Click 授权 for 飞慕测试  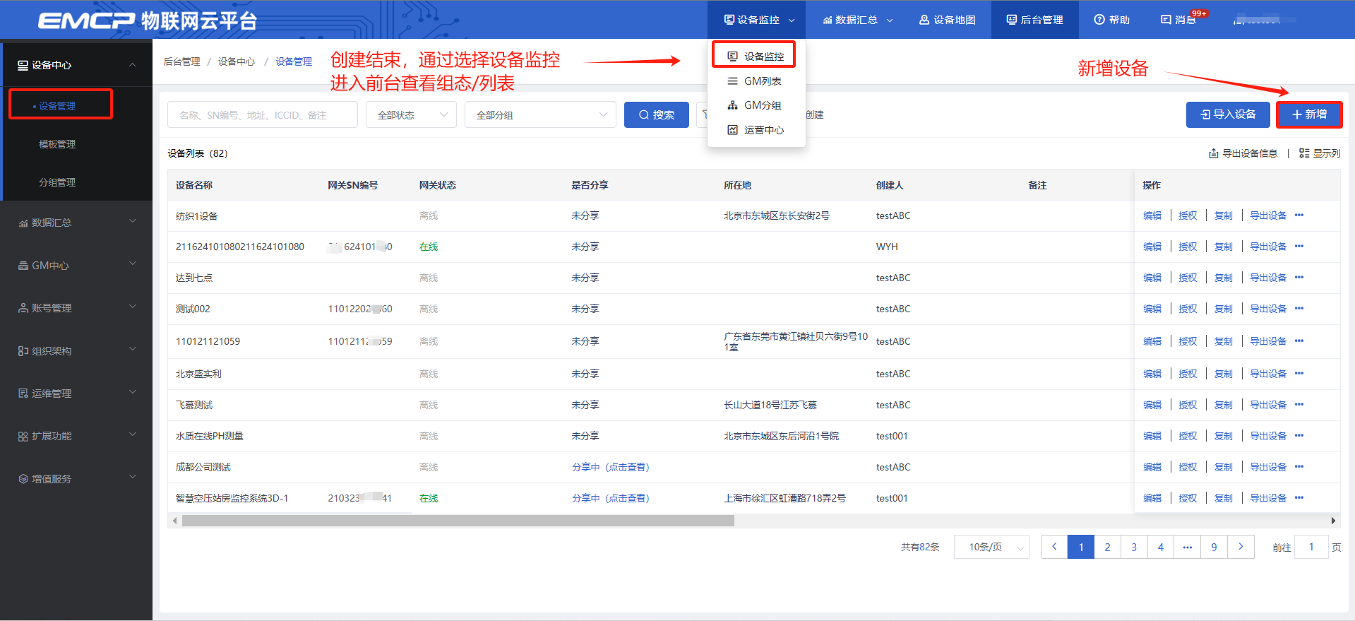[x=1188, y=405]
